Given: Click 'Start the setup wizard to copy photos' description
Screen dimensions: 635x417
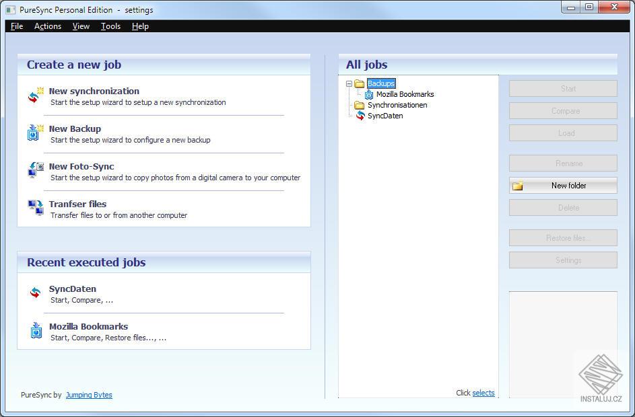Looking at the screenshot, I should point(175,178).
